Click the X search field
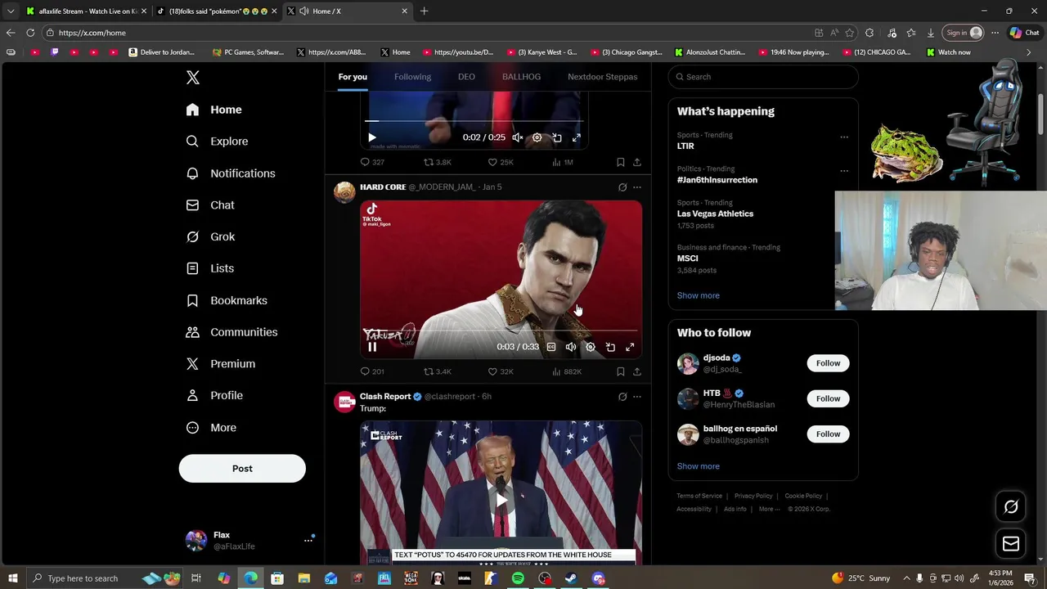Image resolution: width=1047 pixels, height=589 pixels. [x=763, y=77]
